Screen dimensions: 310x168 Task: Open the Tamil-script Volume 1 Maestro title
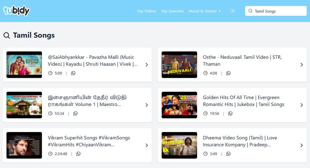point(87,101)
